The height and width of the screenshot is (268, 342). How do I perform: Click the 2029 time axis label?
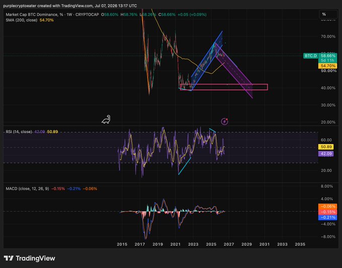(246, 244)
